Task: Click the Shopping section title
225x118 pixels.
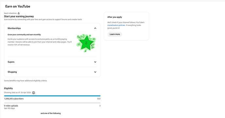Action: tap(12, 72)
